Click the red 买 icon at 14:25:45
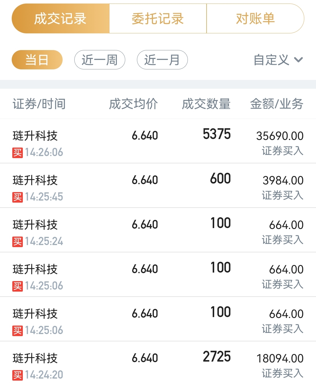Screen dimensions: 316x385 point(18,197)
